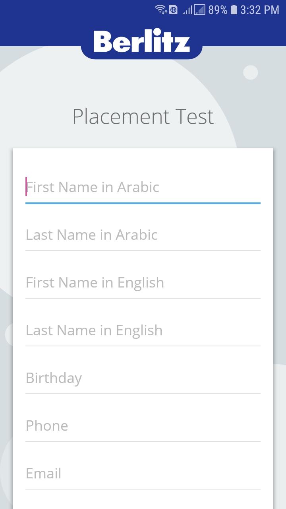This screenshot has width=286, height=509.
Task: Tap the Wi-Fi status icon
Action: [160, 10]
